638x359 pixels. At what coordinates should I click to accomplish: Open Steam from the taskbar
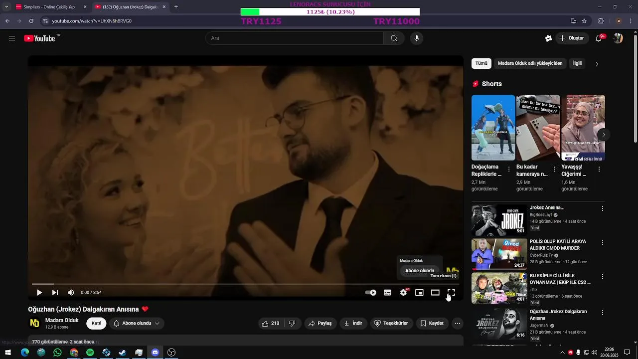(x=123, y=353)
